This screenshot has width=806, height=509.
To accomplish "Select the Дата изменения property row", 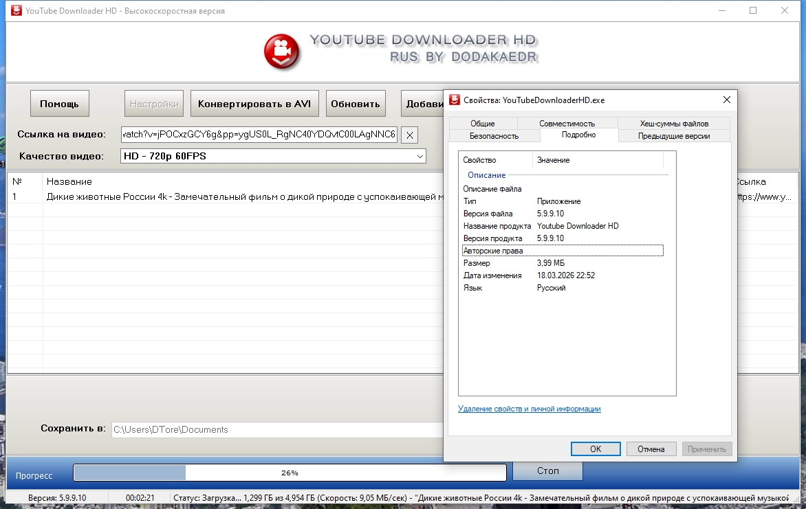I will 563,275.
